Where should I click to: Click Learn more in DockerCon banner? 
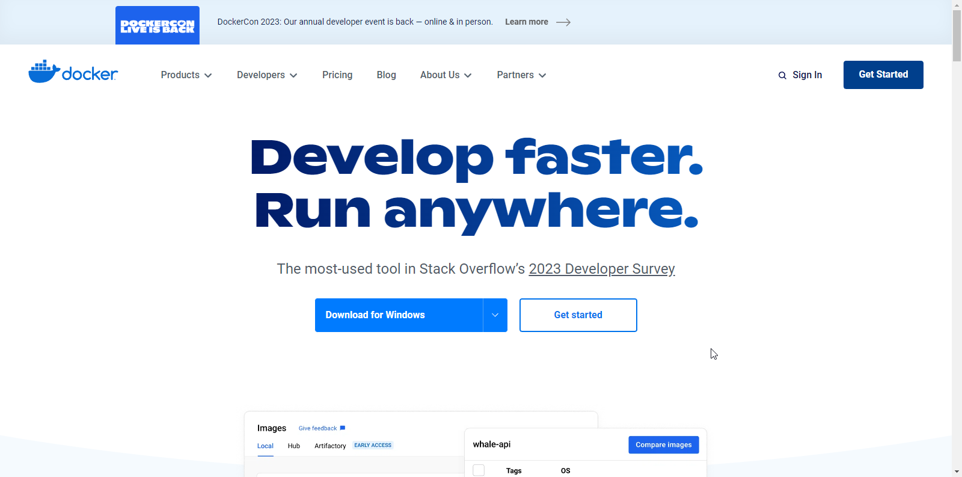click(527, 22)
